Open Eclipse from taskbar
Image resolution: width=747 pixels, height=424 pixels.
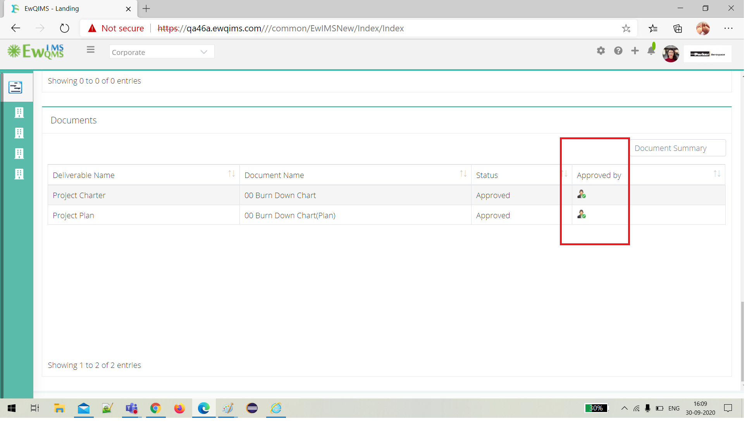coord(252,408)
